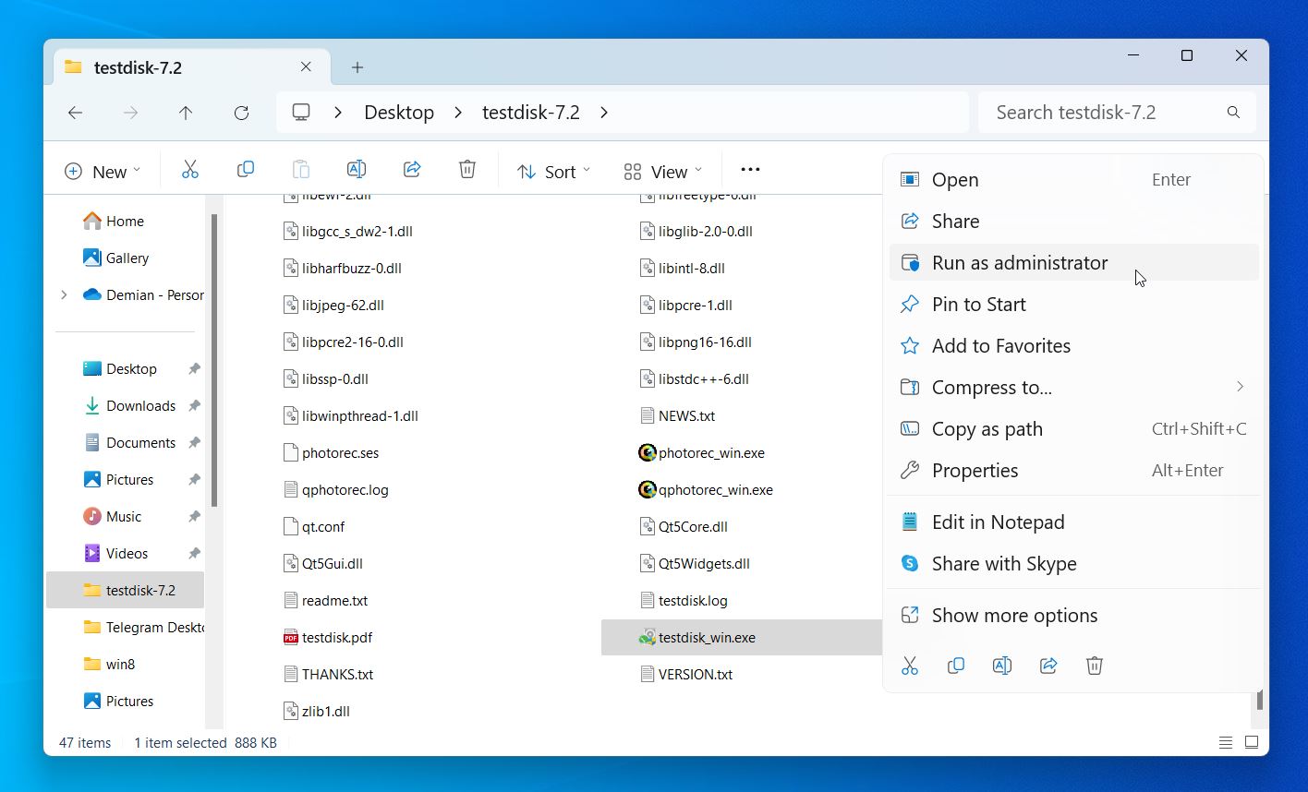Close the testdisk-7.2 tab
This screenshot has height=792, width=1308.
tap(306, 67)
